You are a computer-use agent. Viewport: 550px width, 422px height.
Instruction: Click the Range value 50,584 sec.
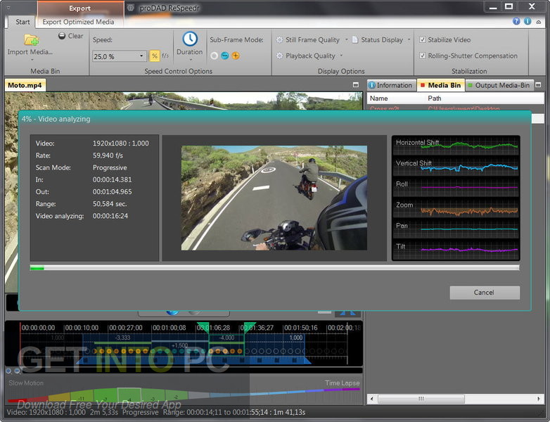(110, 204)
